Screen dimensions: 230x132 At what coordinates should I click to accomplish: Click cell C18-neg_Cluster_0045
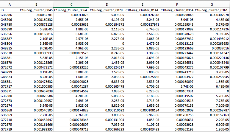coord(36,10)
